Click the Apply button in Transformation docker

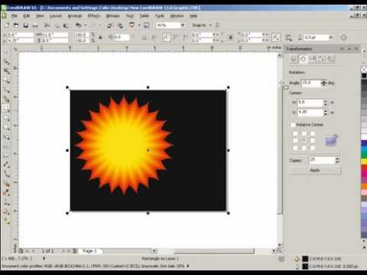[x=315, y=170]
